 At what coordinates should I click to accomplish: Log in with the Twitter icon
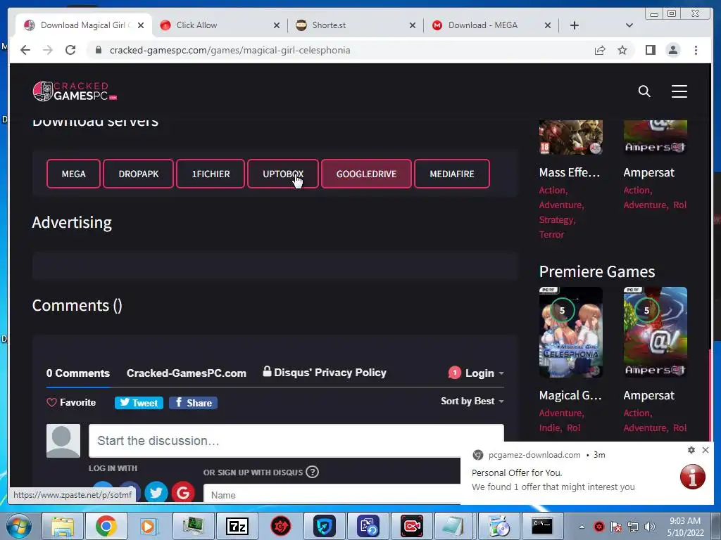[156, 493]
